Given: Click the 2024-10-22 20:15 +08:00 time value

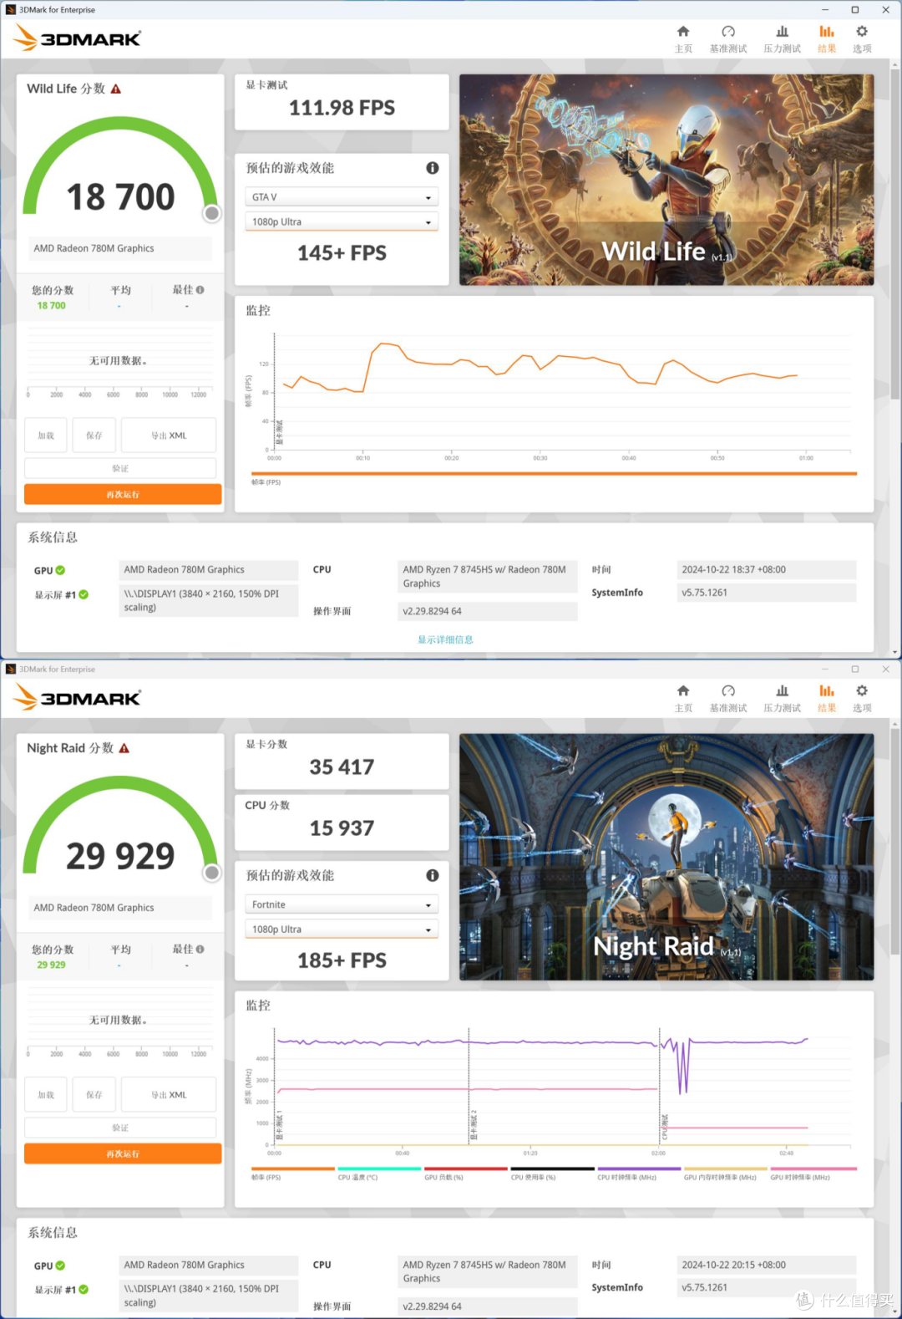Looking at the screenshot, I should pyautogui.click(x=767, y=1265).
